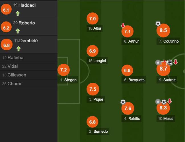Click Dembélé's green substituted-on arrow

(x=18, y=49)
